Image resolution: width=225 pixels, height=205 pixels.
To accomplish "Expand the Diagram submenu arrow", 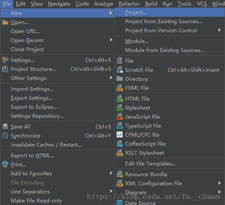I will (219, 192).
